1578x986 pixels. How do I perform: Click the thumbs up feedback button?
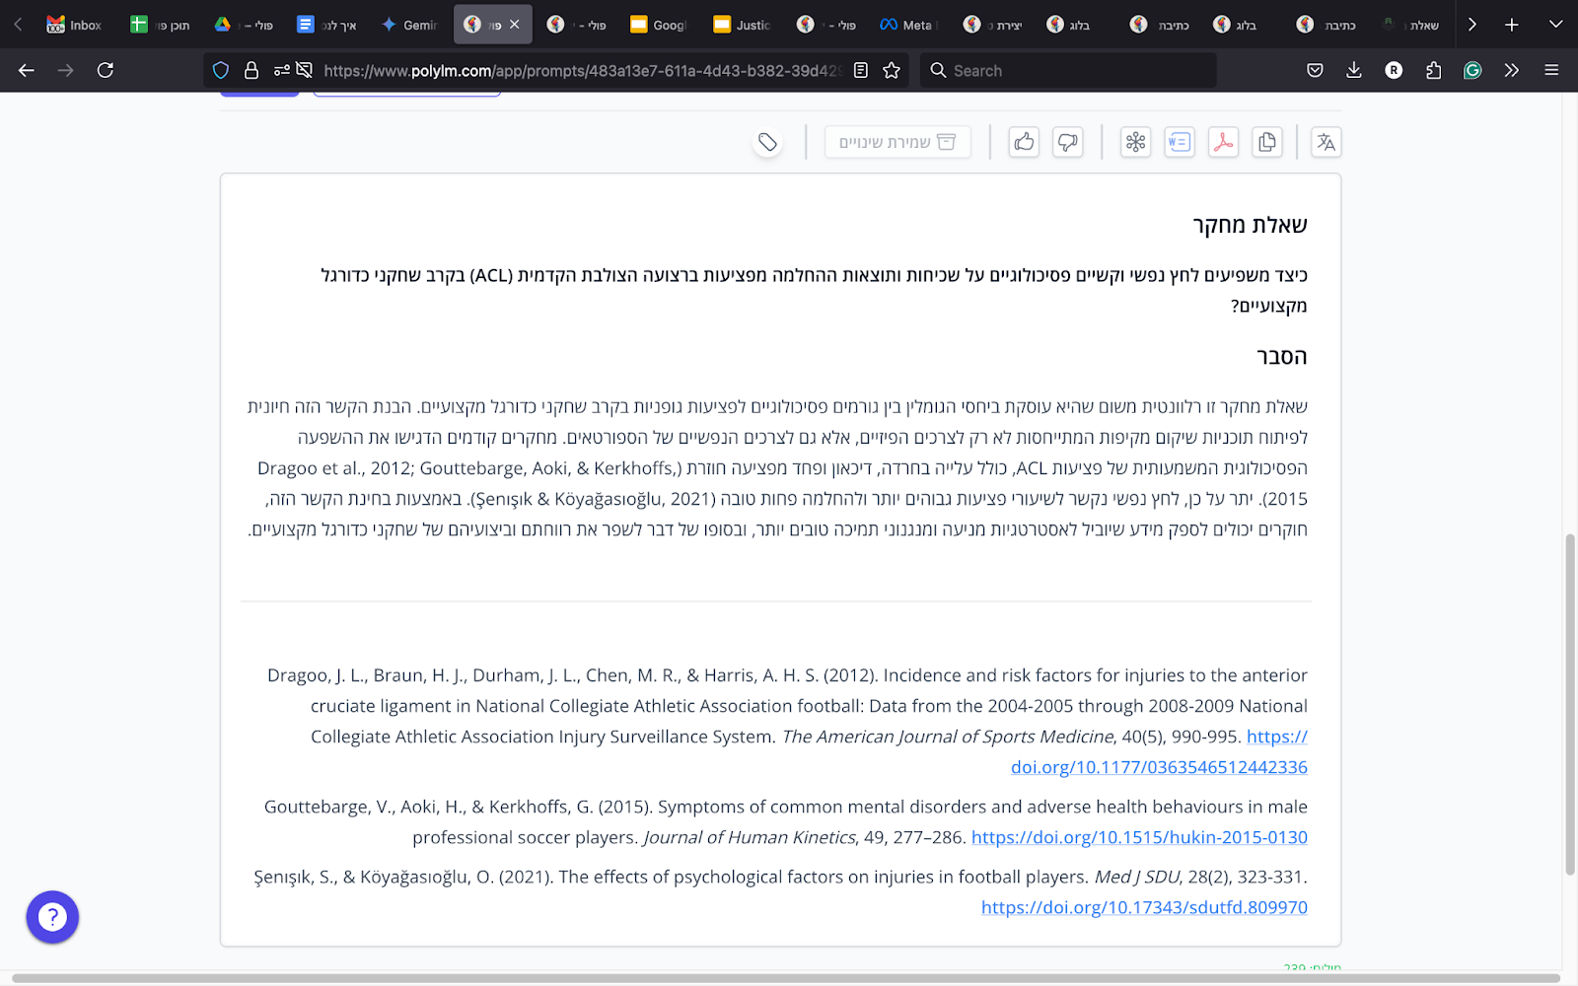pyautogui.click(x=1024, y=142)
